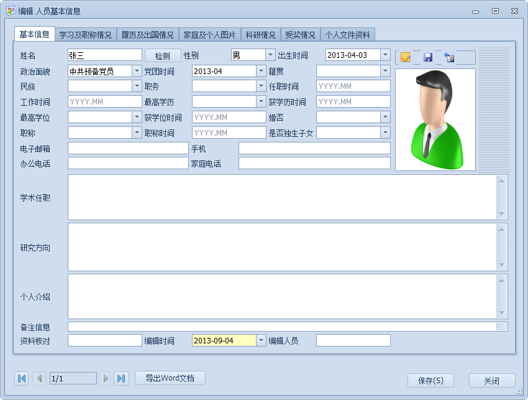Screen dimensions: 528x400
Task: Click the 家庭电话 input field
Action: point(314,163)
